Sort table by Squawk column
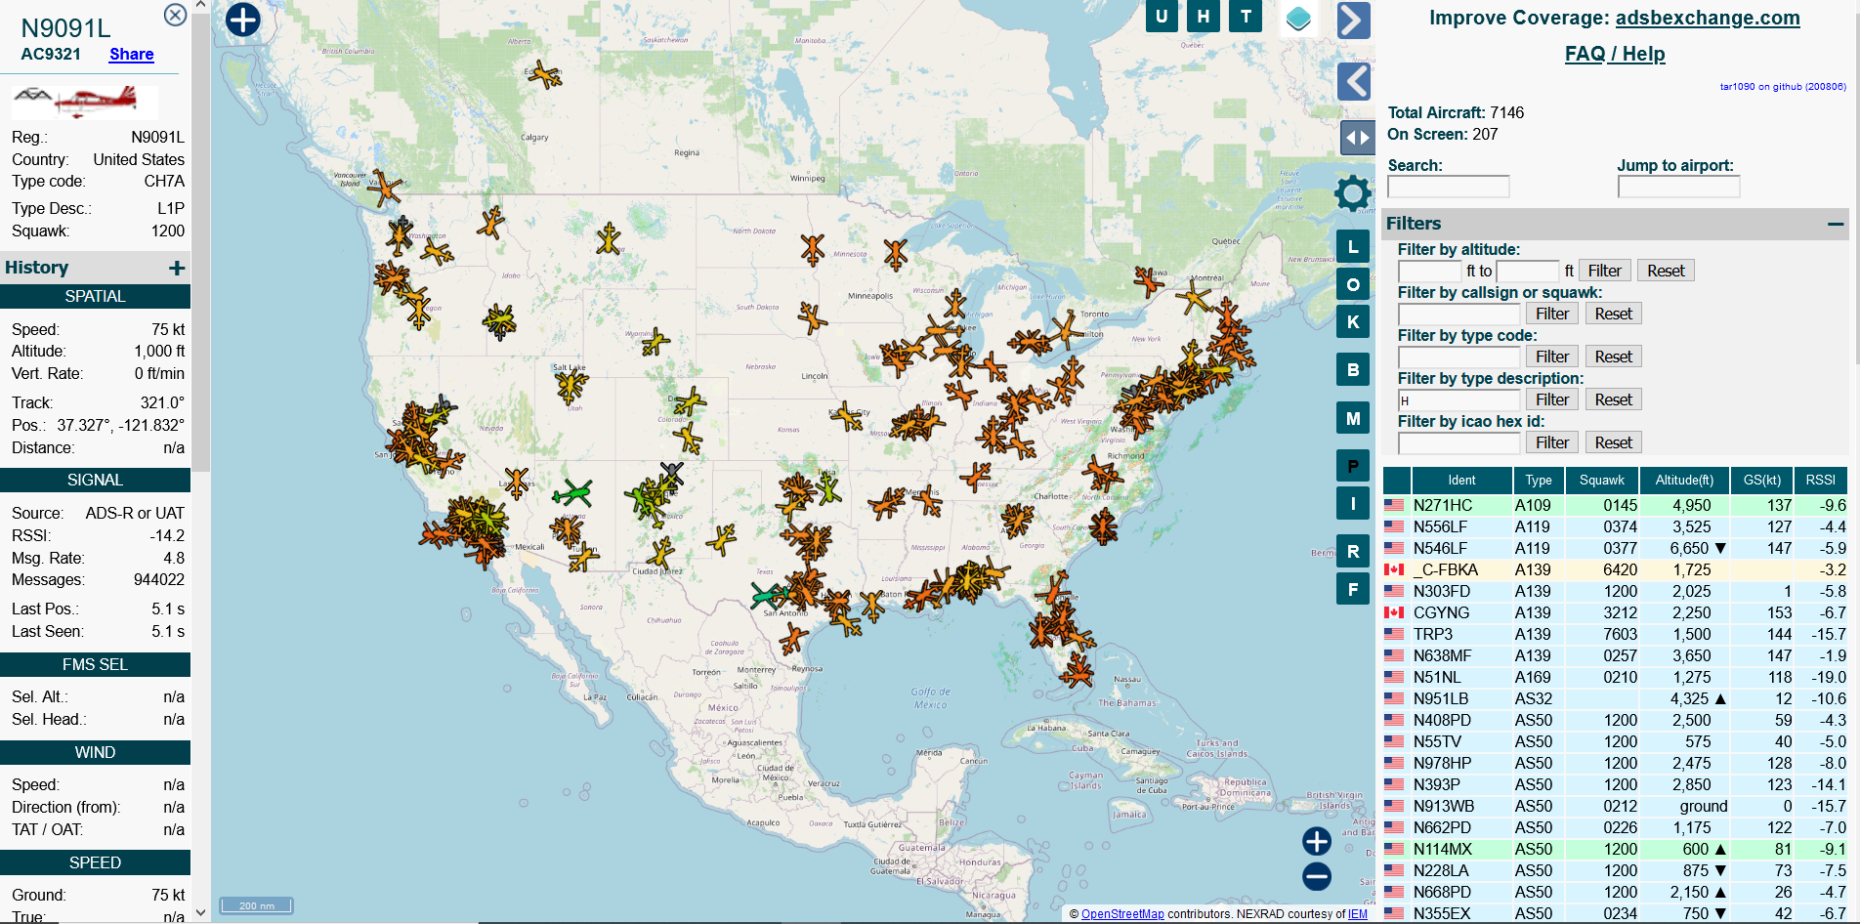 tap(1602, 480)
